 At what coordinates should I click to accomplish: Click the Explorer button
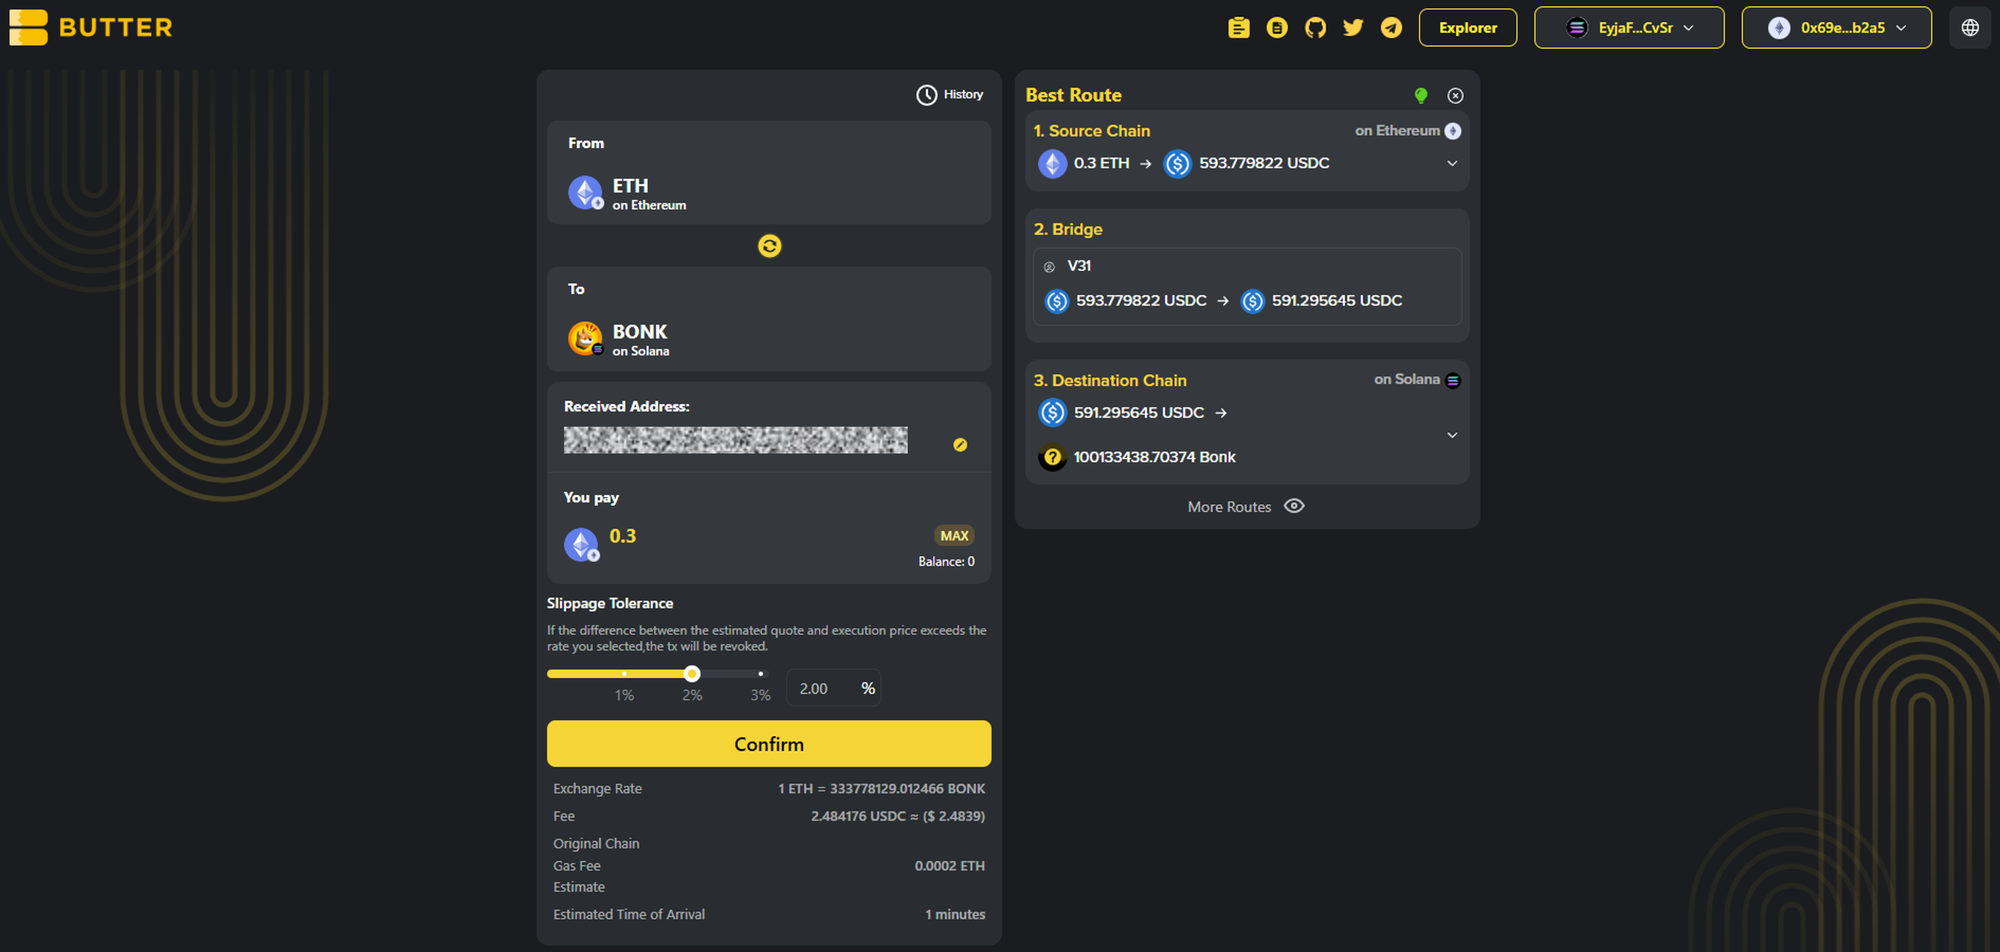click(1467, 28)
